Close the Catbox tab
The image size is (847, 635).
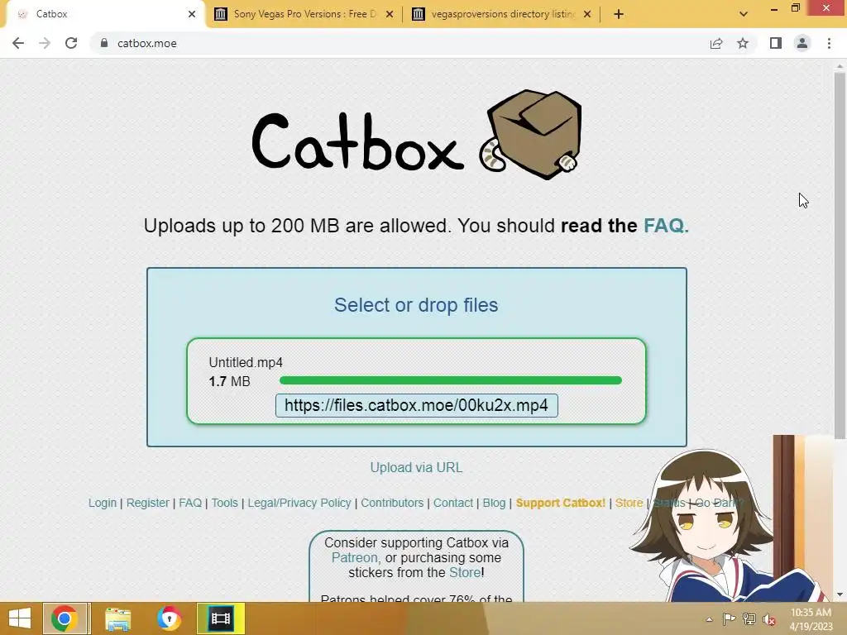(x=192, y=14)
